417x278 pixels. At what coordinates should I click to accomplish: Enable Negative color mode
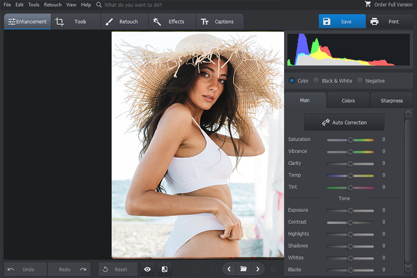tap(360, 81)
